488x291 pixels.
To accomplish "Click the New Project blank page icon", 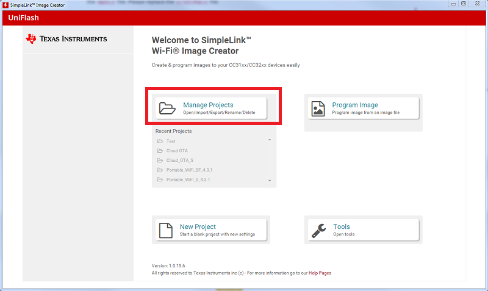I will [166, 230].
